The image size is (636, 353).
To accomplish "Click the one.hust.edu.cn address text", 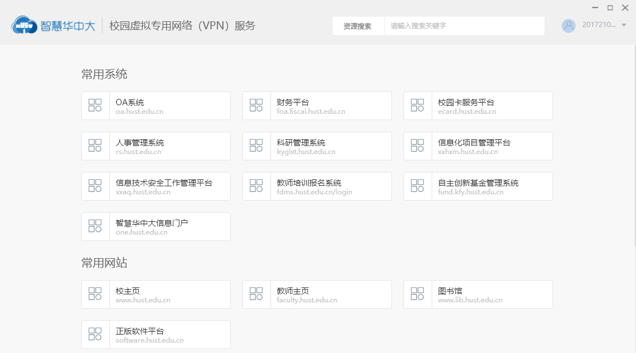I will click(x=142, y=232).
